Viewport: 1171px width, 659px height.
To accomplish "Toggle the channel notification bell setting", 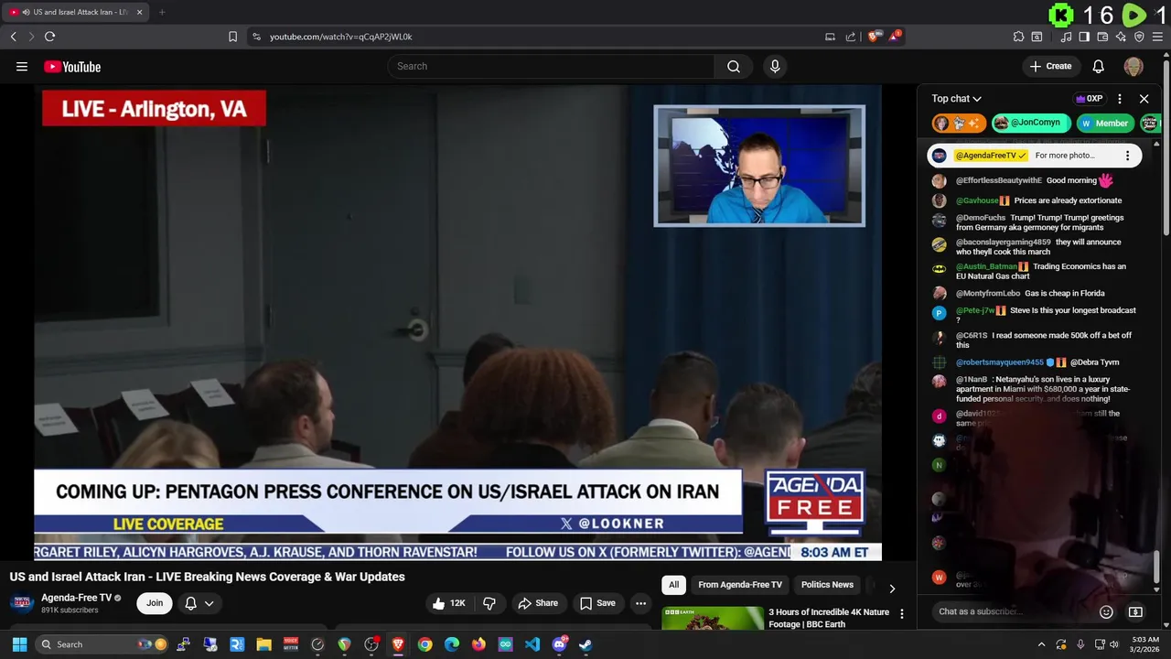I will point(191,603).
